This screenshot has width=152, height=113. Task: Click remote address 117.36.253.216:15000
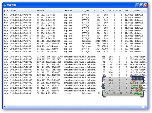(x=49, y=62)
